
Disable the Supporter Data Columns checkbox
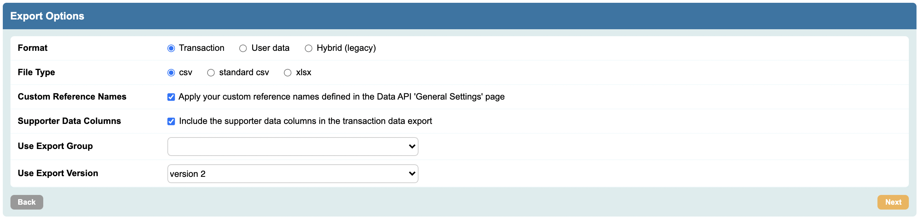tap(171, 121)
